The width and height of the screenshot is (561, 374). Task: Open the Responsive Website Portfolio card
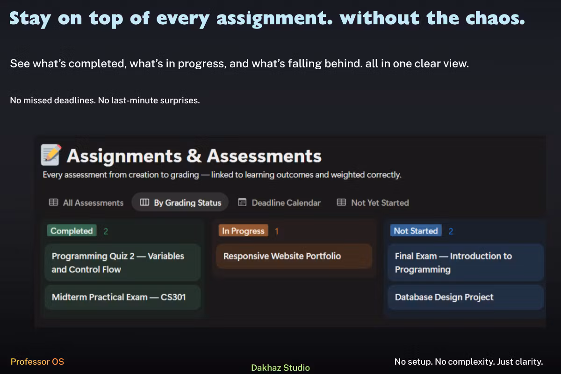(294, 256)
